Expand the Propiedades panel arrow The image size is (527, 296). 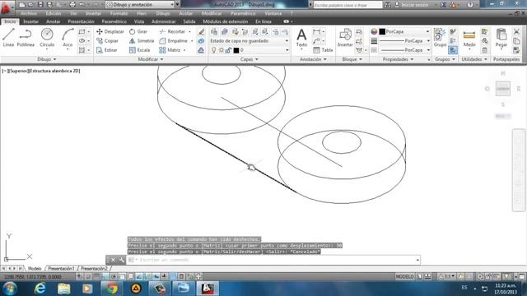(x=412, y=59)
